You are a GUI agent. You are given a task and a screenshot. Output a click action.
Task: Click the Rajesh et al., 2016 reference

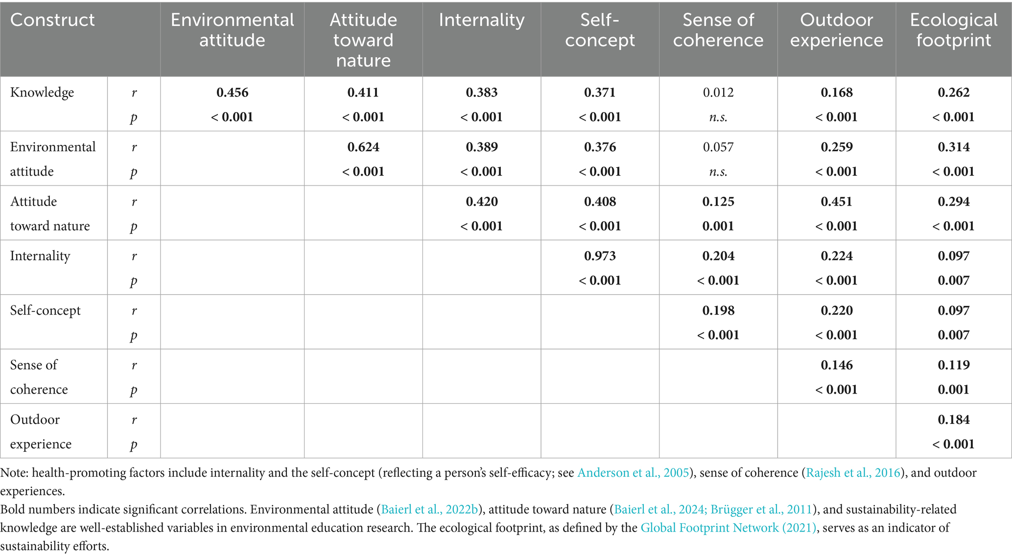tap(853, 473)
